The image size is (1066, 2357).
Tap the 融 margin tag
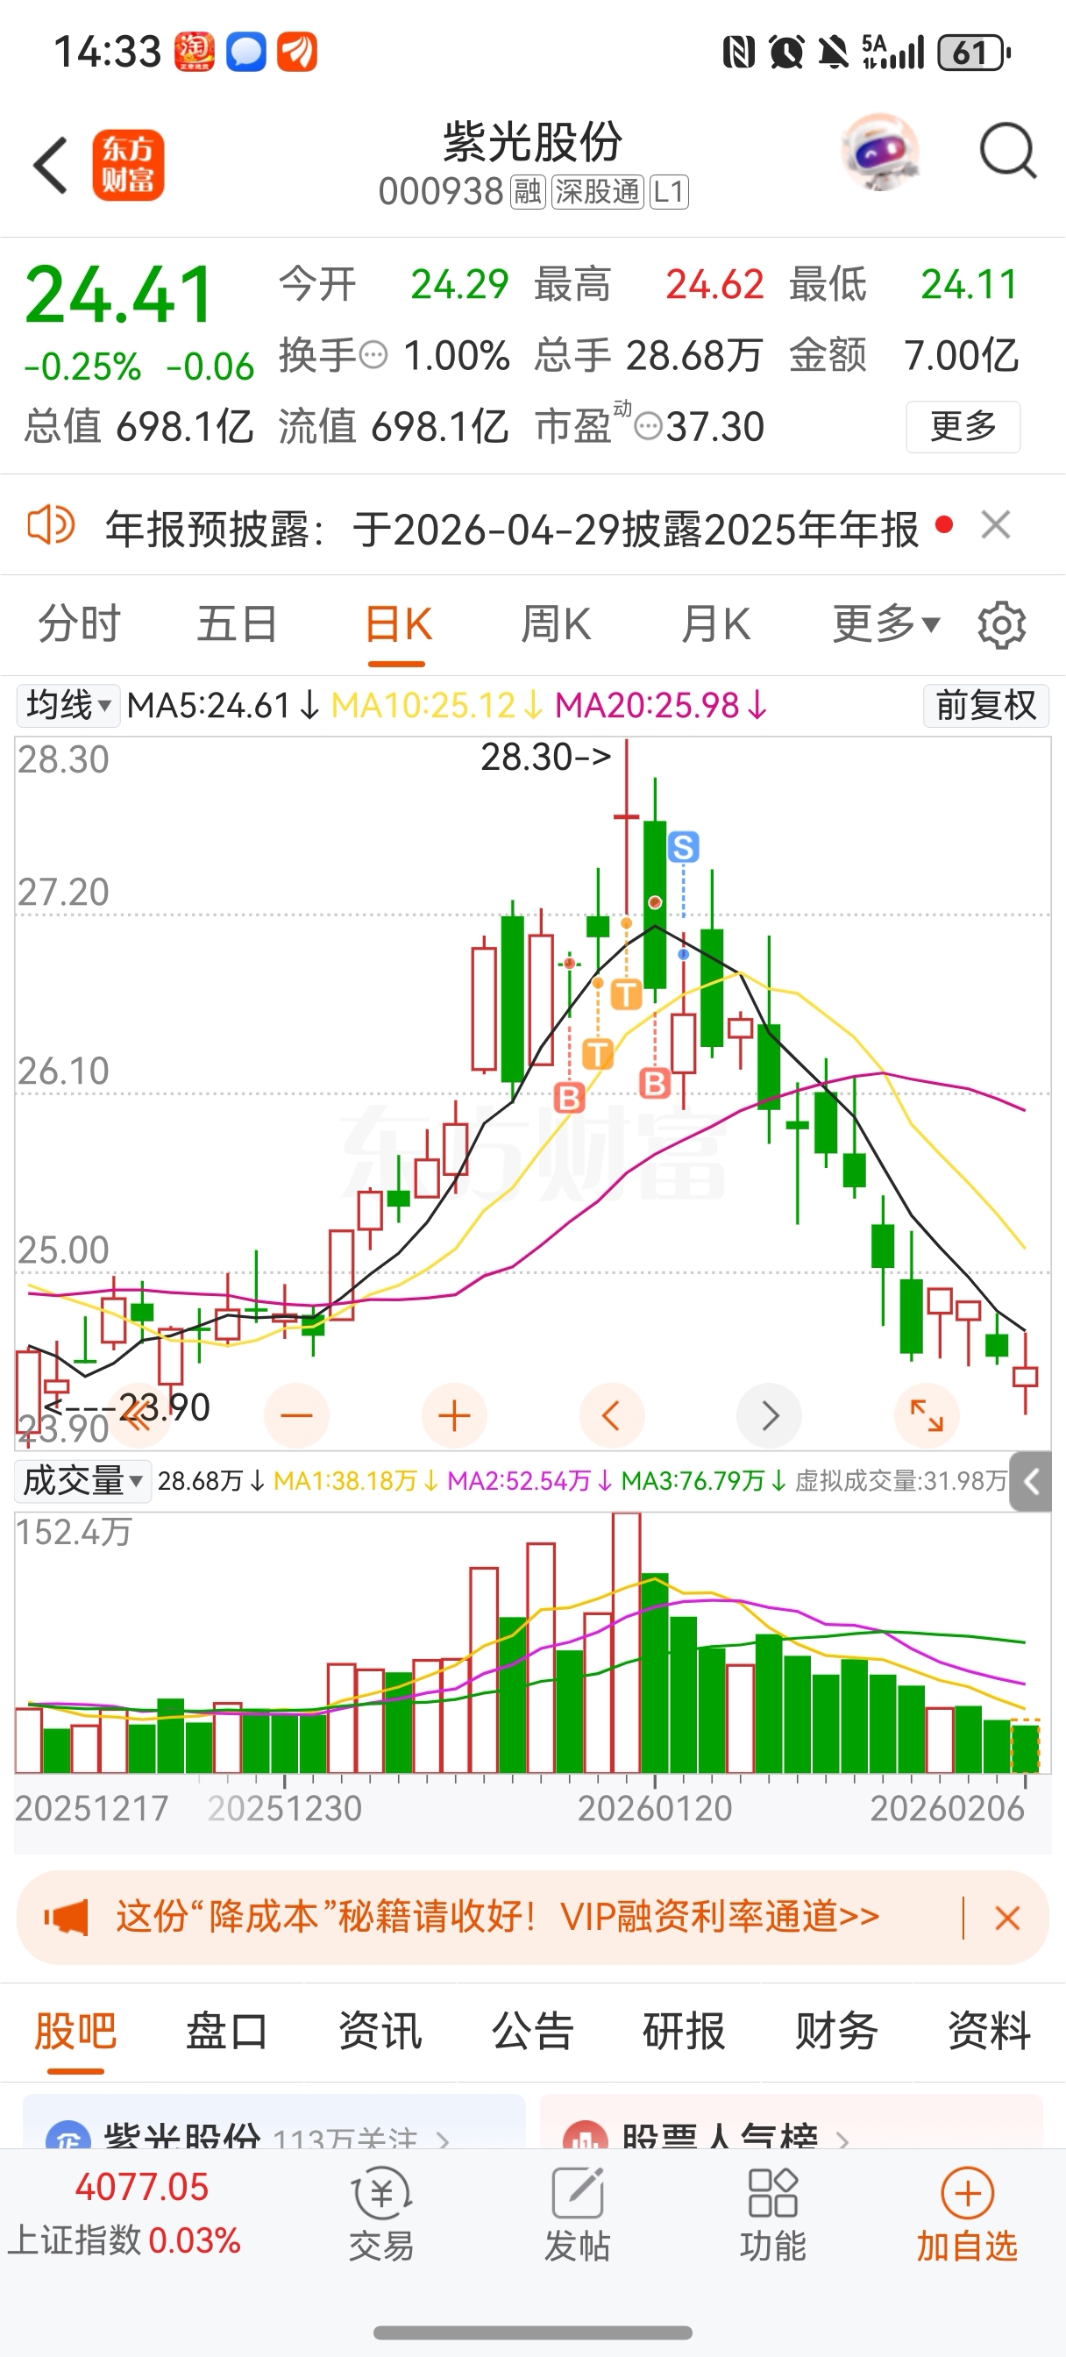[527, 192]
